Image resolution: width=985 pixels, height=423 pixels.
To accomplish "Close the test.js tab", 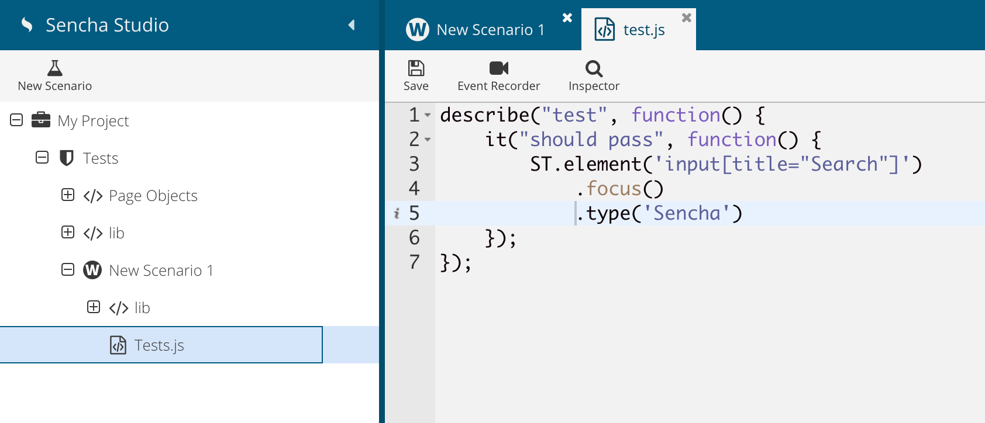I will (x=687, y=18).
